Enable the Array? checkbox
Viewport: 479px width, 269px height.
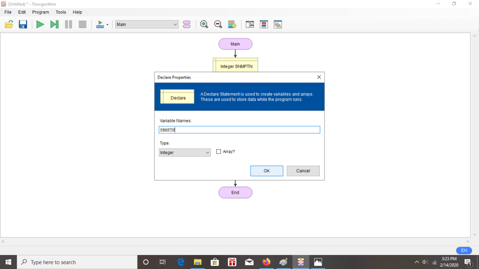[219, 152]
